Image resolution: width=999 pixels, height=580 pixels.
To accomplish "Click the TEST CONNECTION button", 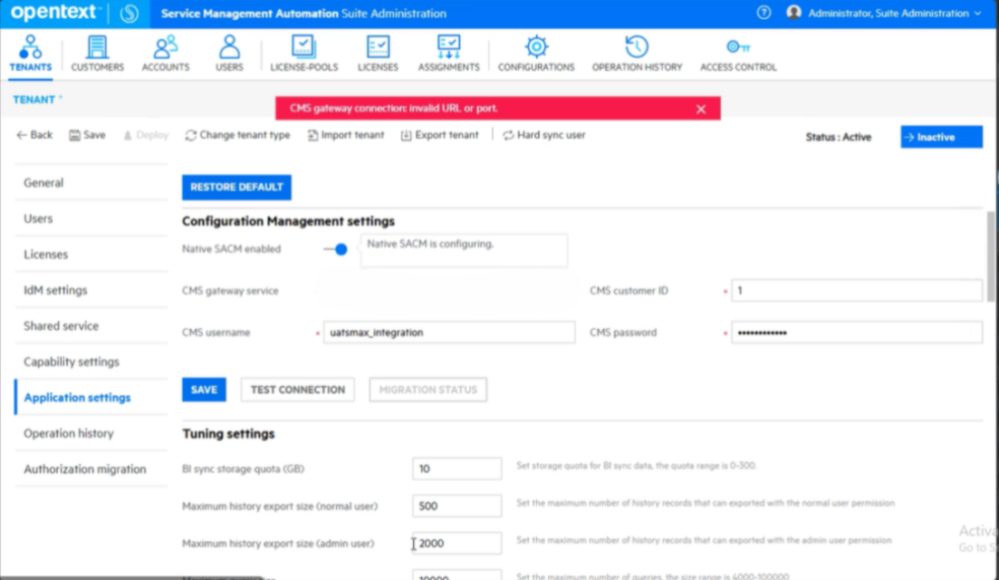I will [x=298, y=390].
